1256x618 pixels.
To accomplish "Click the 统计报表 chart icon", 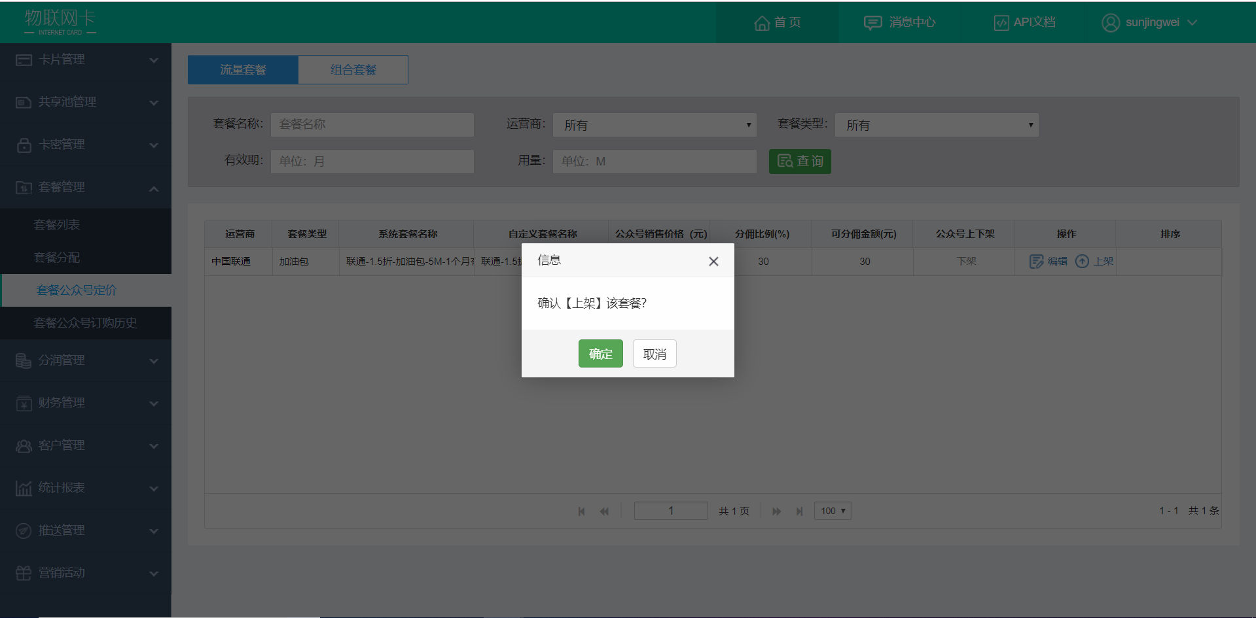I will tap(24, 489).
